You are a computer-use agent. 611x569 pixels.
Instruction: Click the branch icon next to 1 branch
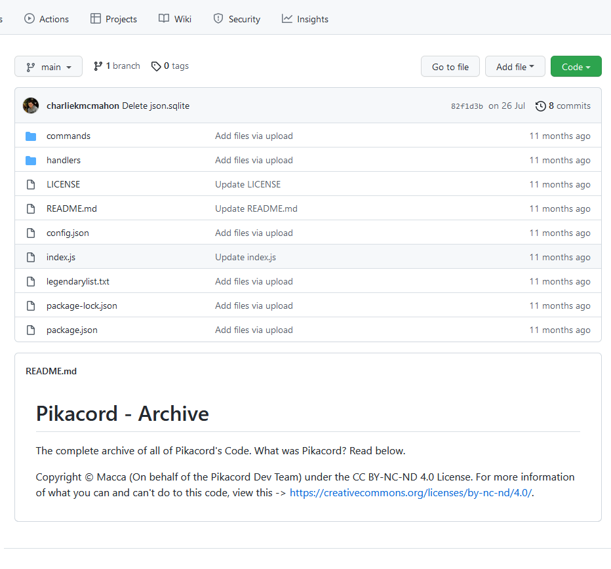point(98,66)
